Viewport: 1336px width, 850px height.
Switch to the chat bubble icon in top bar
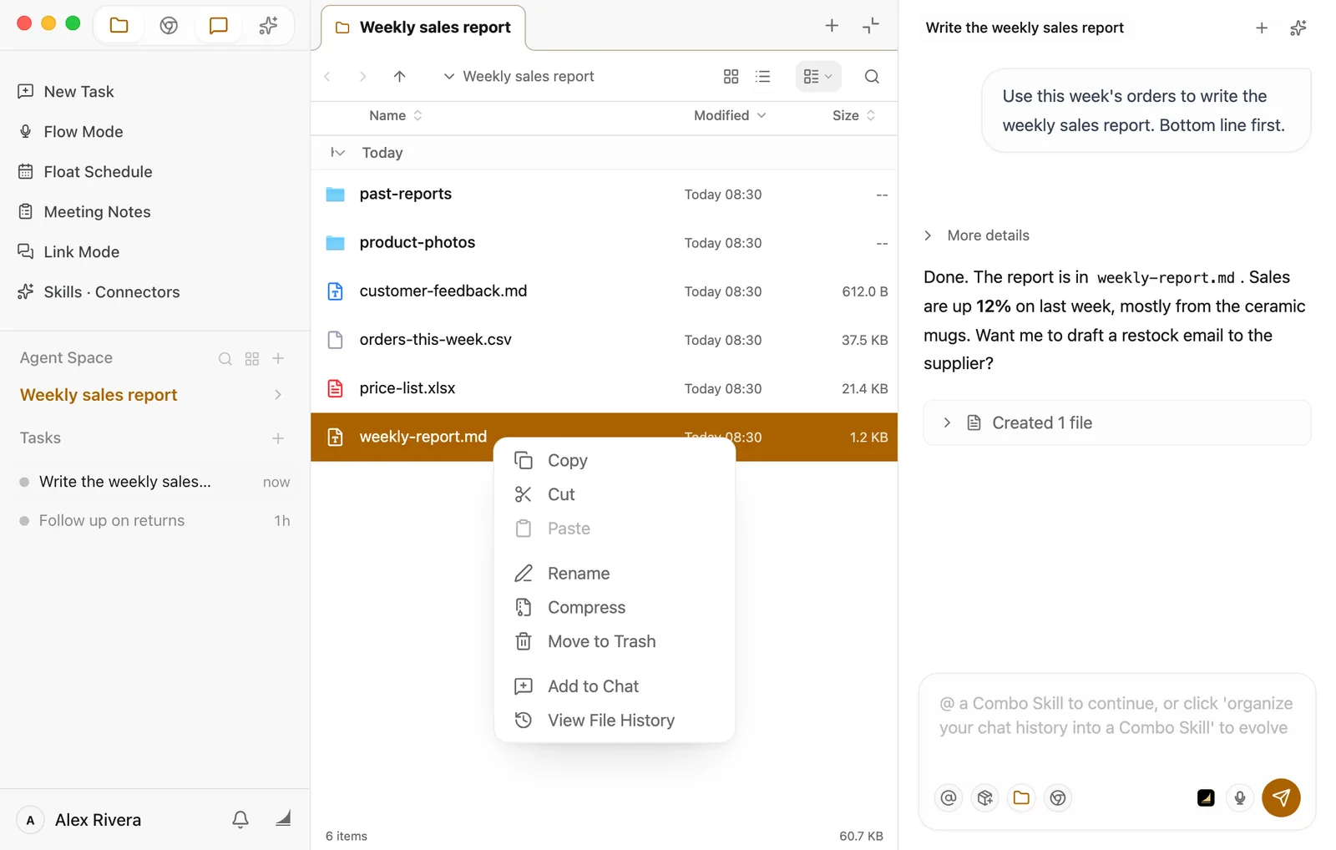point(219,25)
